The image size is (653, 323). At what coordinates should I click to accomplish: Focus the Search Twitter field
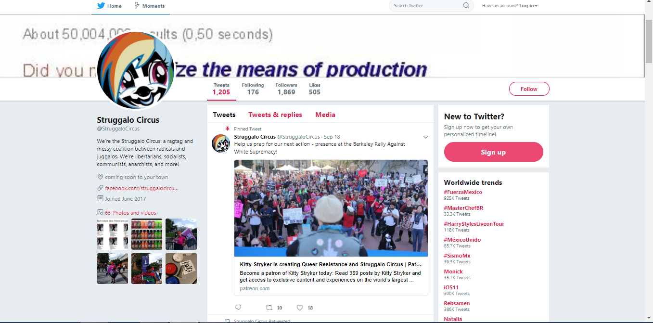[431, 6]
